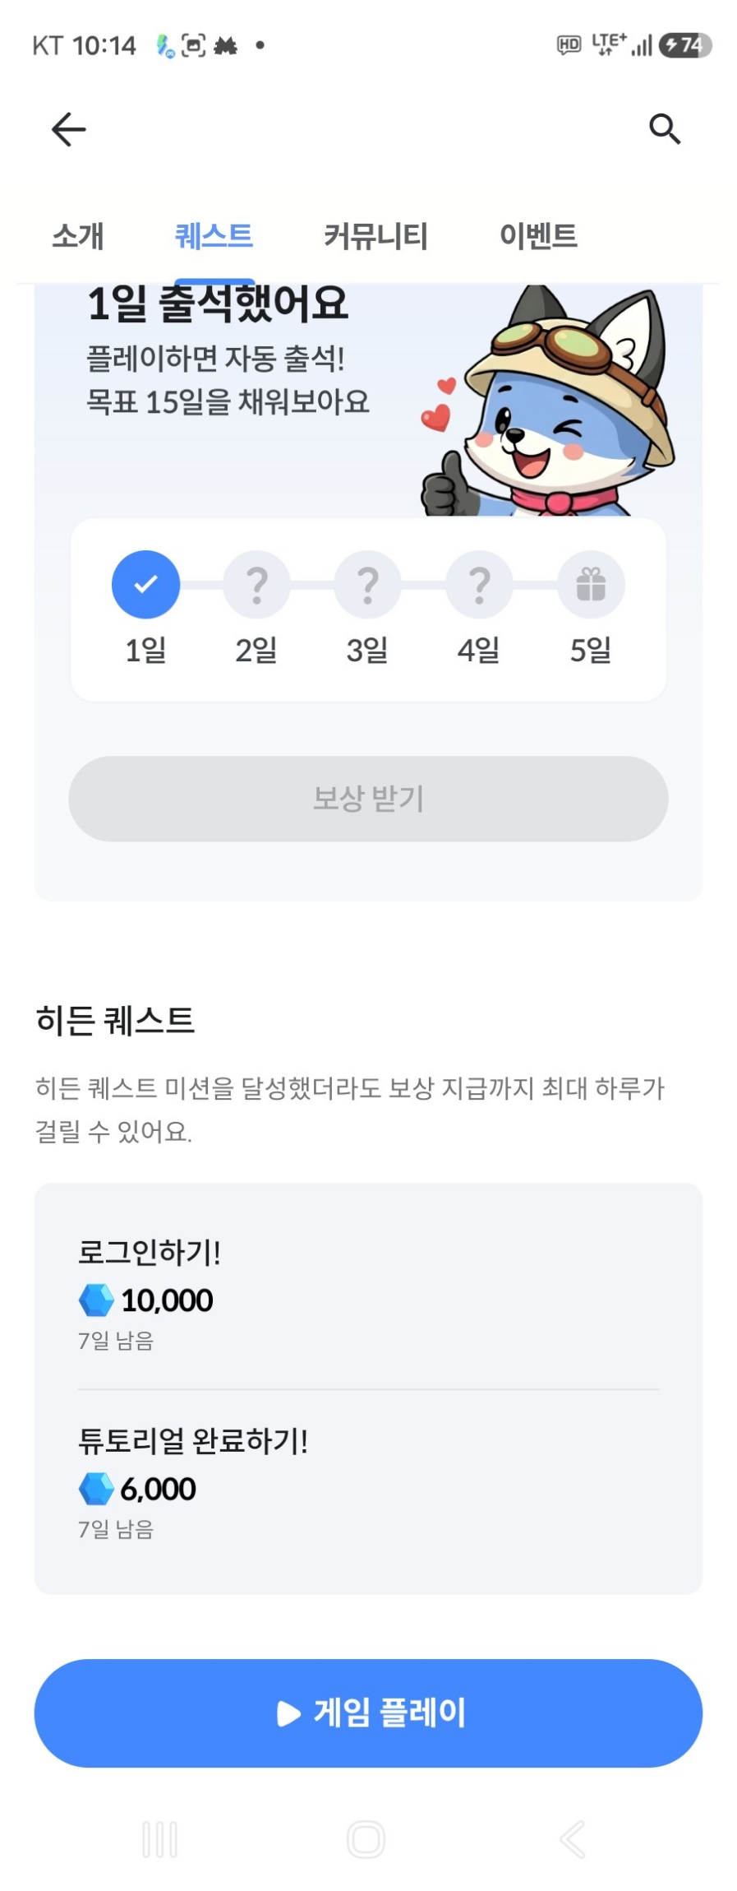The height and width of the screenshot is (1891, 737).
Task: Switch to the 소개 tab
Action: [x=78, y=236]
